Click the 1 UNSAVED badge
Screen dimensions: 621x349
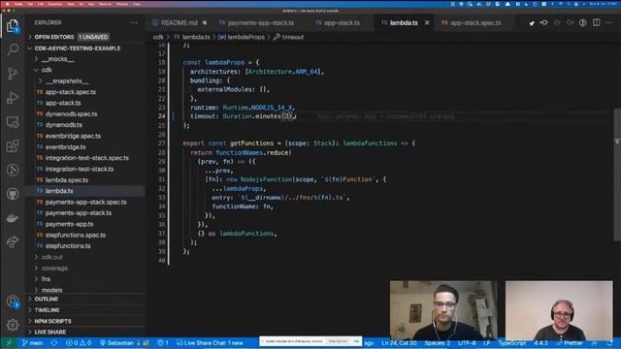click(x=93, y=37)
